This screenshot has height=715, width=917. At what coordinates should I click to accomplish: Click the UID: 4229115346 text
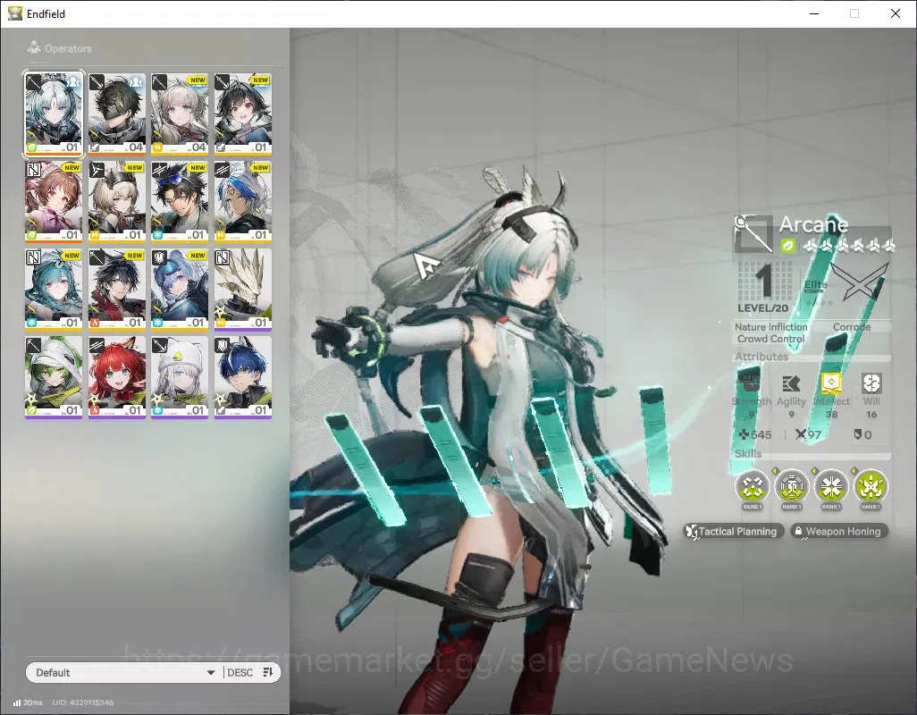coord(82,702)
